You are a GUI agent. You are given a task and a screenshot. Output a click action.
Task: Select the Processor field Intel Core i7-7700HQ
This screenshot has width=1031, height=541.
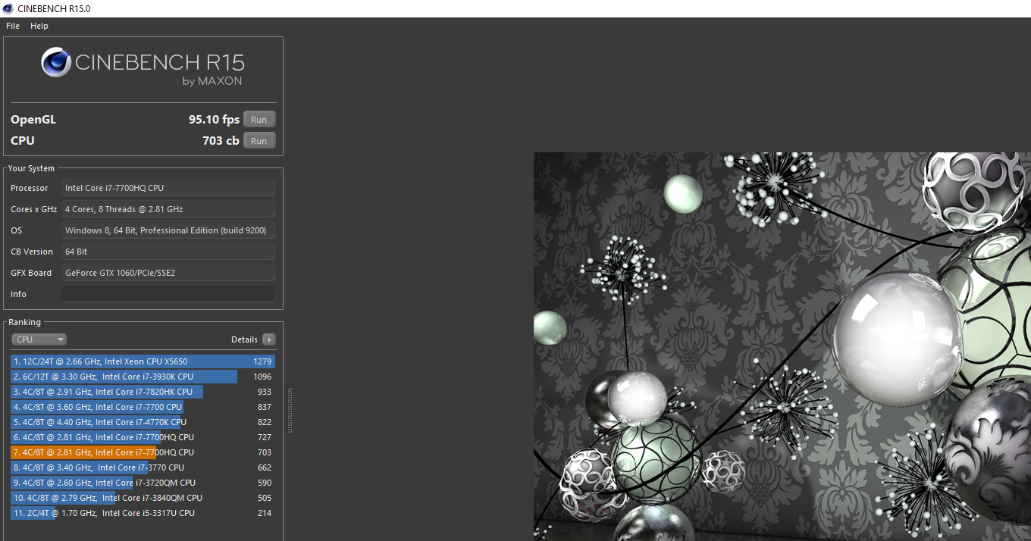[168, 188]
